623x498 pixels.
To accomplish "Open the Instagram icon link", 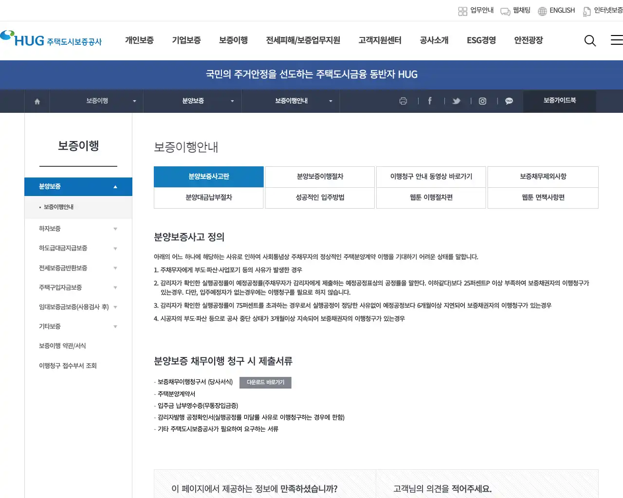I will 482,101.
